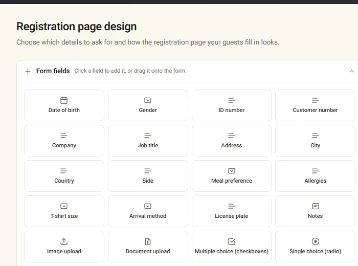The image size is (358, 266).
Task: Click the text icon above License plate
Action: [232, 206]
